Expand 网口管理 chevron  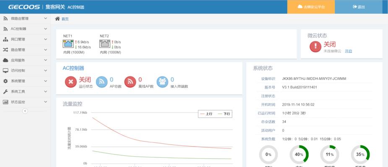point(46,39)
